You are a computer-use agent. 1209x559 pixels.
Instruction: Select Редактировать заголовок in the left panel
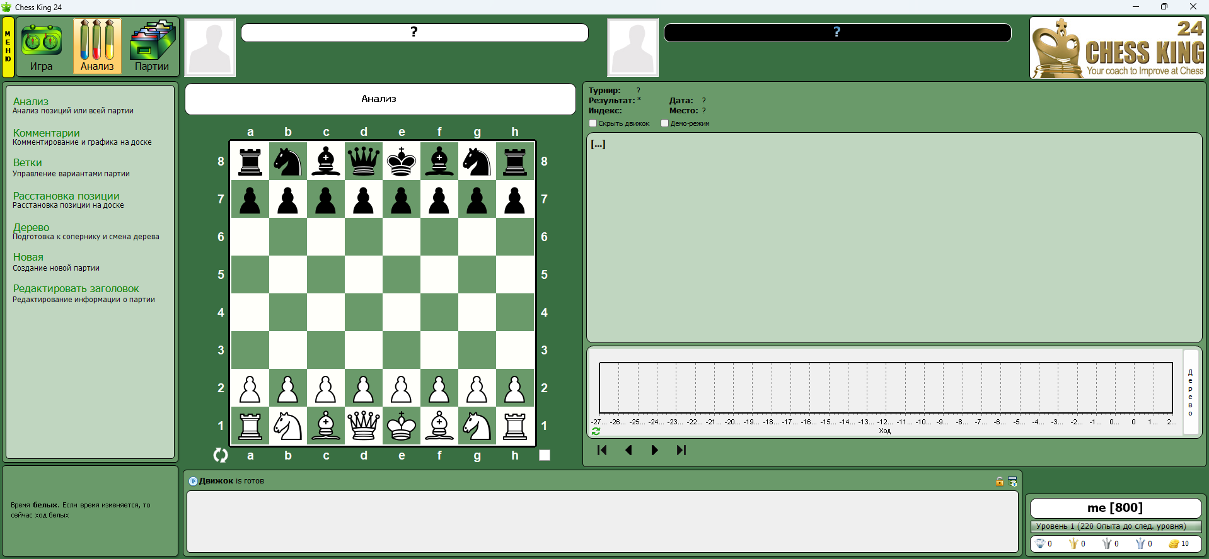tap(76, 288)
